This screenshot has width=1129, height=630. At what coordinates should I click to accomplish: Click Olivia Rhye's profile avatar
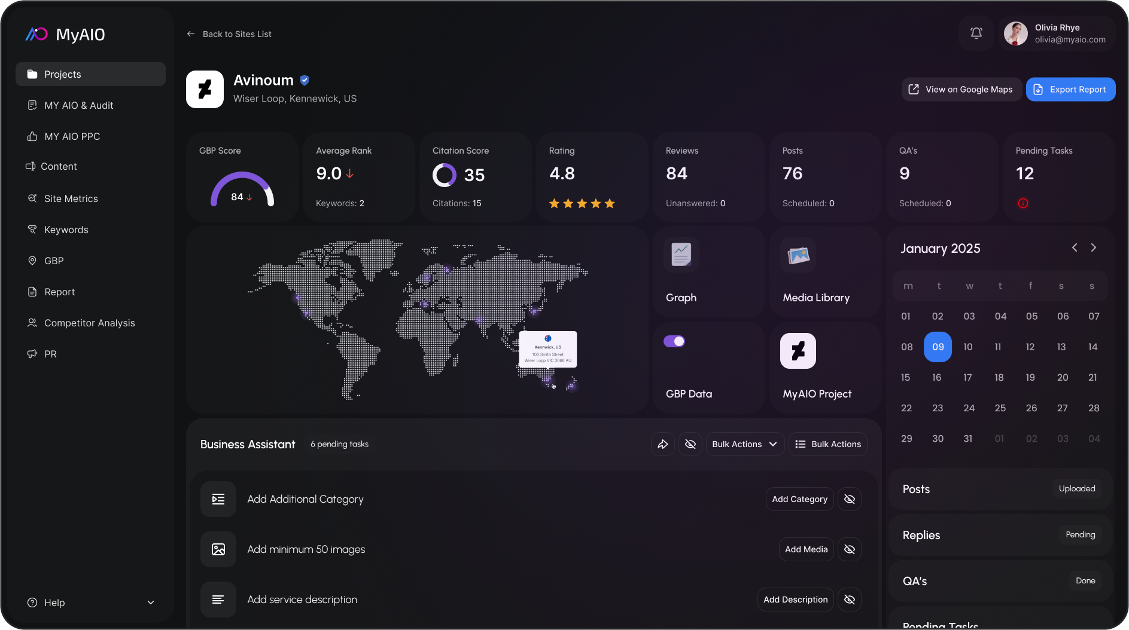(x=1016, y=33)
